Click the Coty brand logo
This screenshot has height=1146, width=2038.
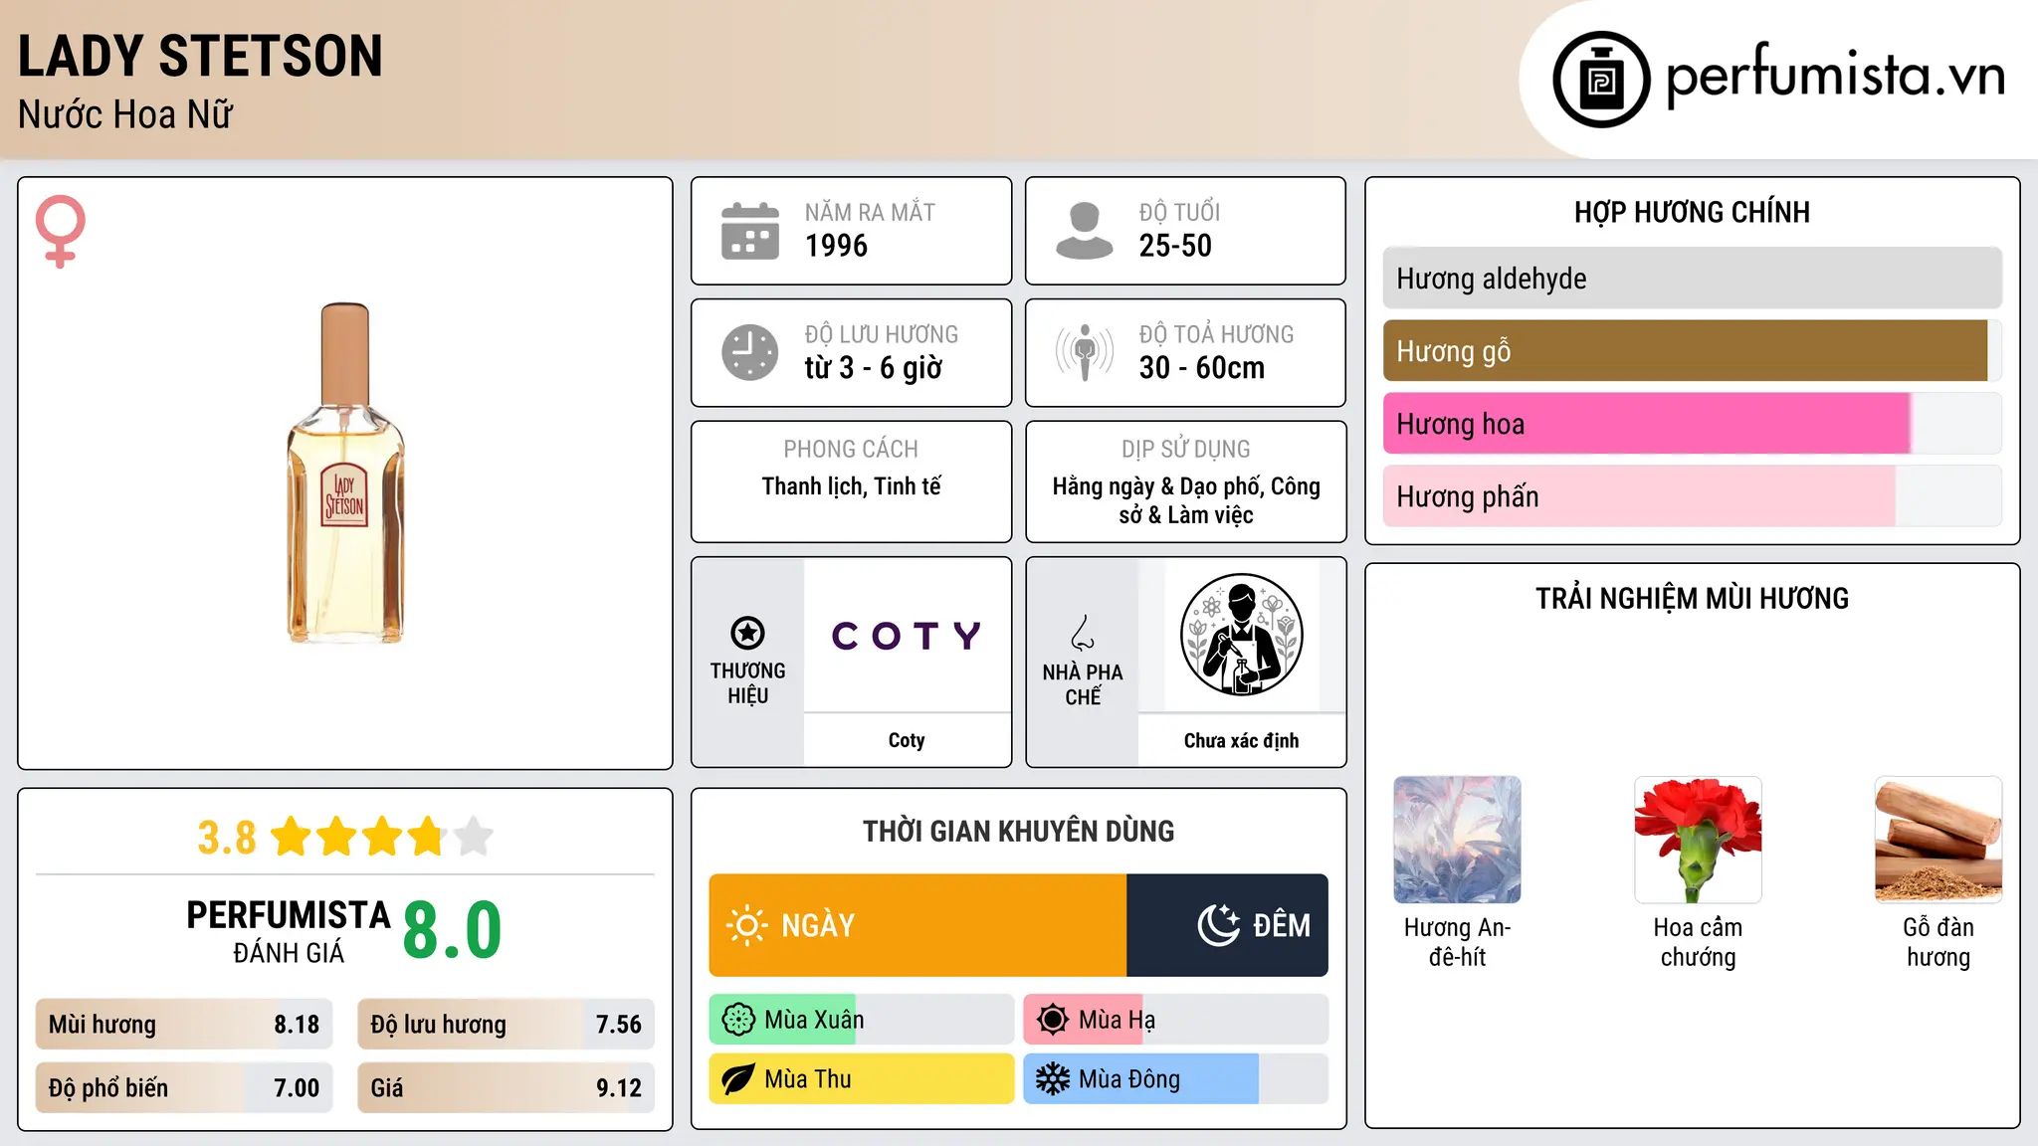click(907, 636)
